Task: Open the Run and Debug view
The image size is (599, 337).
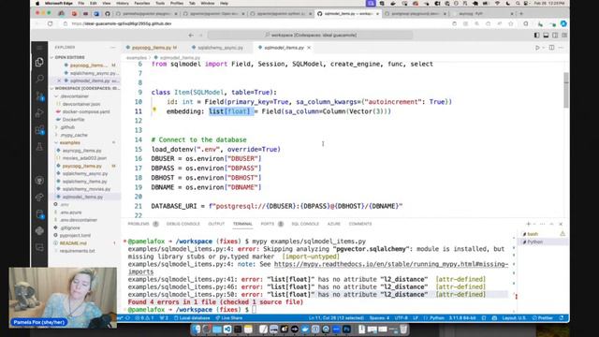Action: (39, 112)
